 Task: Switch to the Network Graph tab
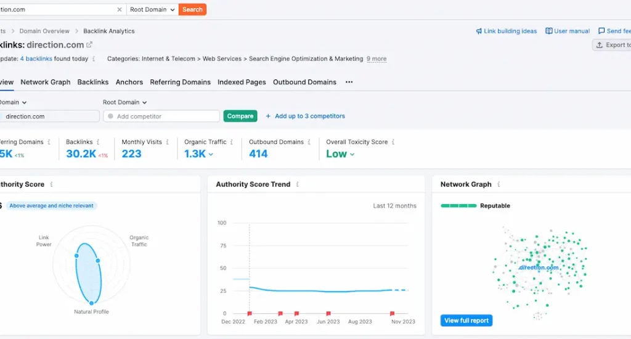point(46,82)
